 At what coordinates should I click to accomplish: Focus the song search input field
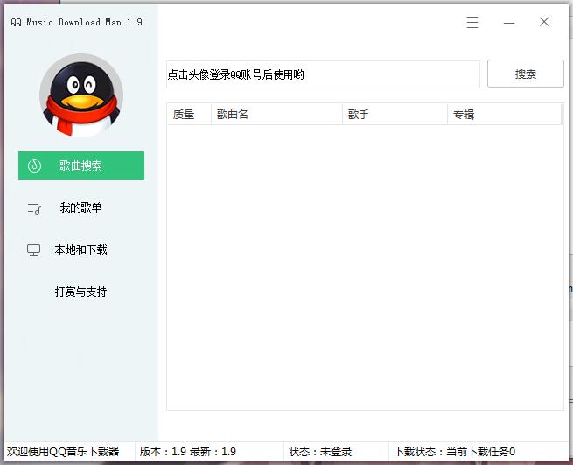click(x=323, y=74)
